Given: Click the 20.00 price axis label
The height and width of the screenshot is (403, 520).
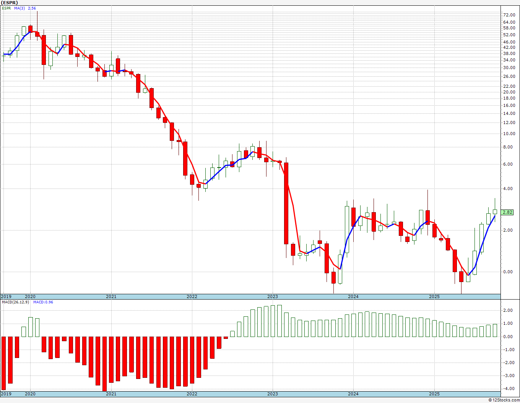Looking at the screenshot, I should (x=509, y=92).
